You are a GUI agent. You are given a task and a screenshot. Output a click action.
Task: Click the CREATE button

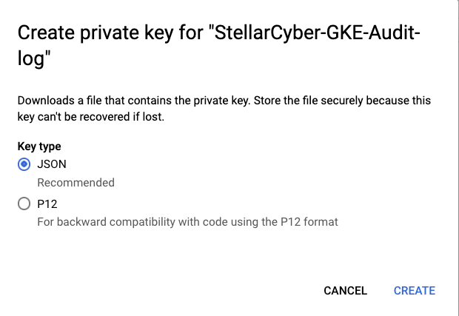(415, 291)
